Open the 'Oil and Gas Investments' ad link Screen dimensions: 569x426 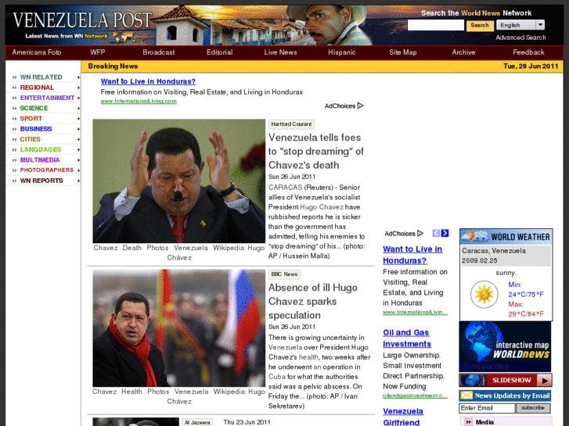tap(407, 338)
